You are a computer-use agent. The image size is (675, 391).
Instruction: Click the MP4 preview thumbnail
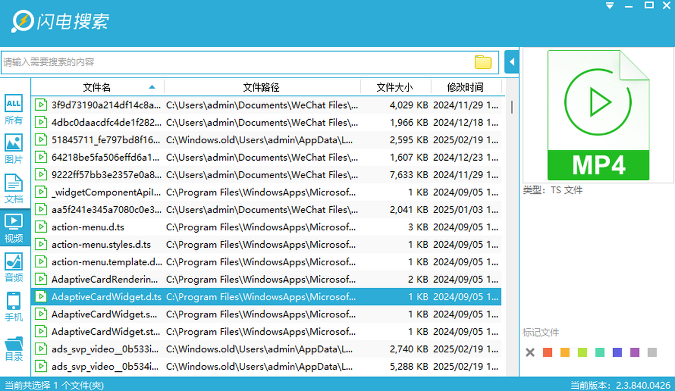[x=598, y=115]
